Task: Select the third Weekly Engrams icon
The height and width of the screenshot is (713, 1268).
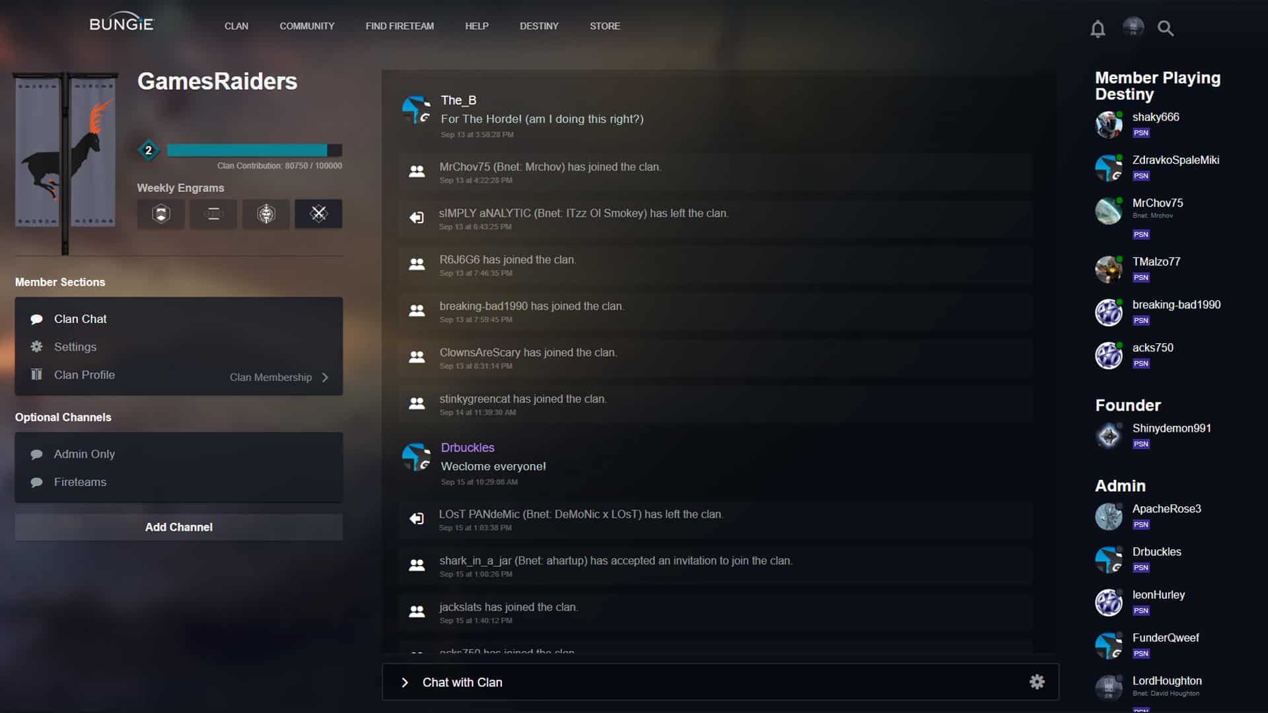Action: [266, 214]
